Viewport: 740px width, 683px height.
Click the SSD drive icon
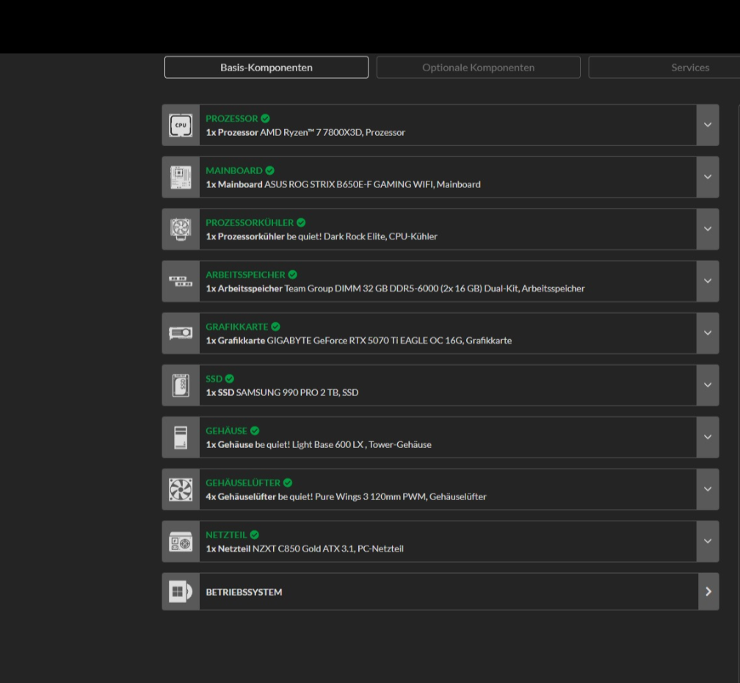click(x=181, y=385)
